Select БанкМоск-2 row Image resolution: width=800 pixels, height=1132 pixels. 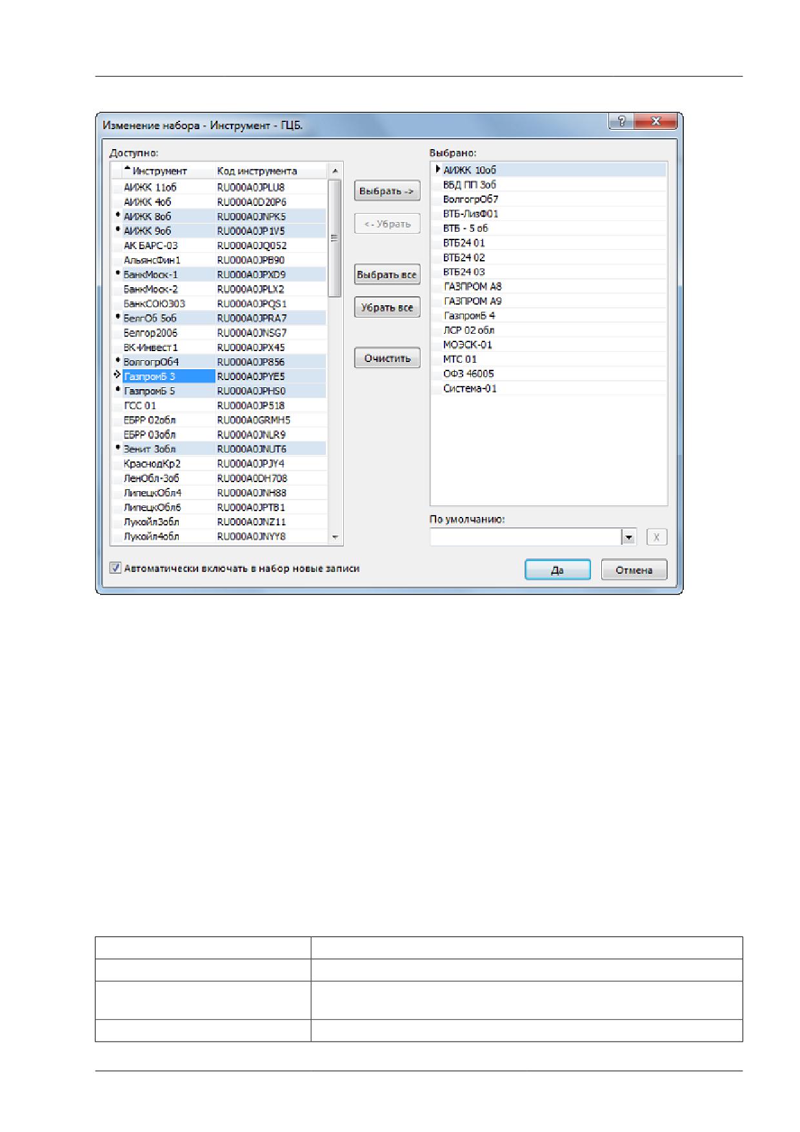219,289
